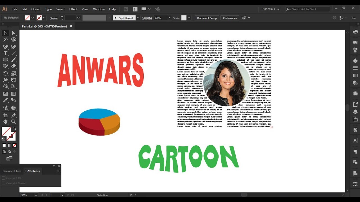Choose the Eyedropper tool
Screen dimensions: 360x202
tap(5, 100)
